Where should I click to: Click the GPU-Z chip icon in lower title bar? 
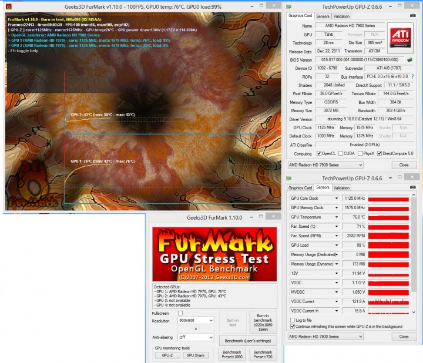click(x=288, y=178)
